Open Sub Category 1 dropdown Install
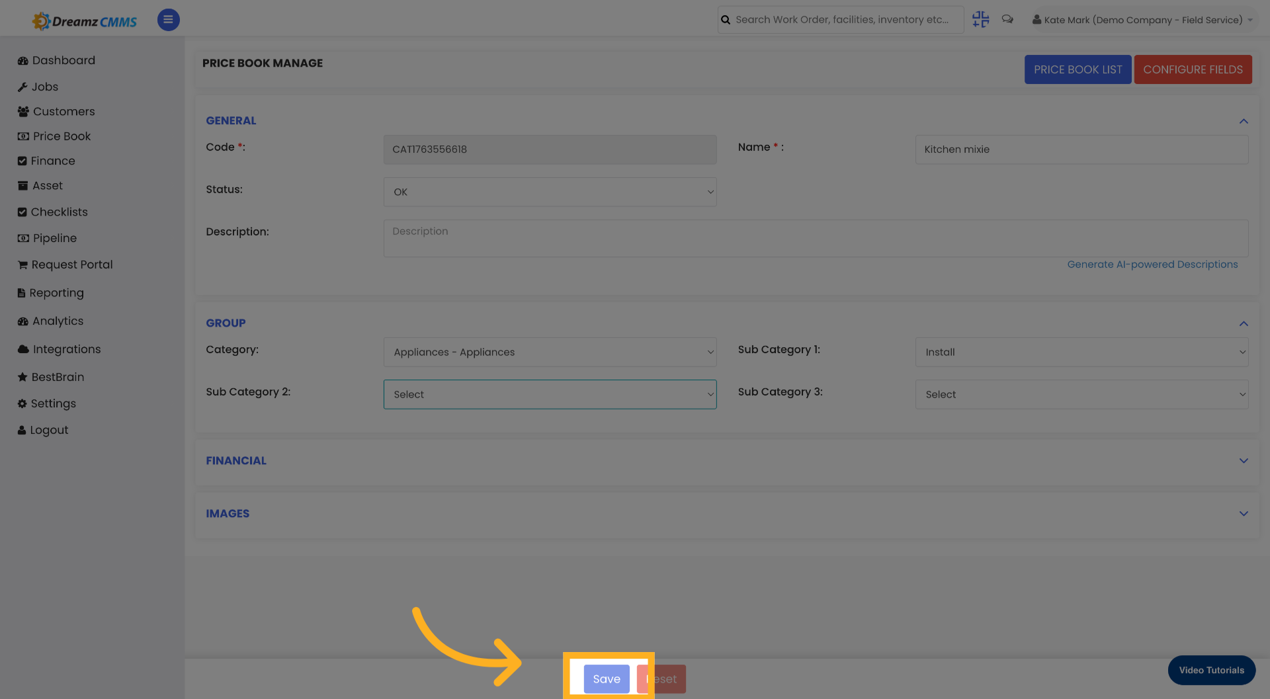Screen dimensions: 1270x699 click(1081, 352)
